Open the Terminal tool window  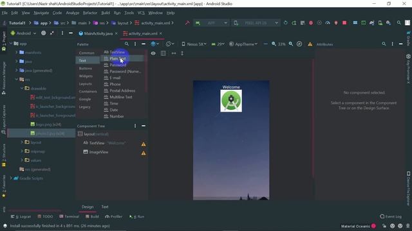(x=69, y=217)
